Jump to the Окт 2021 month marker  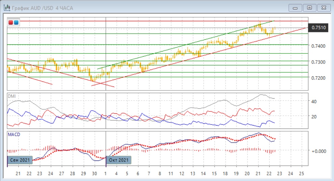(119, 160)
